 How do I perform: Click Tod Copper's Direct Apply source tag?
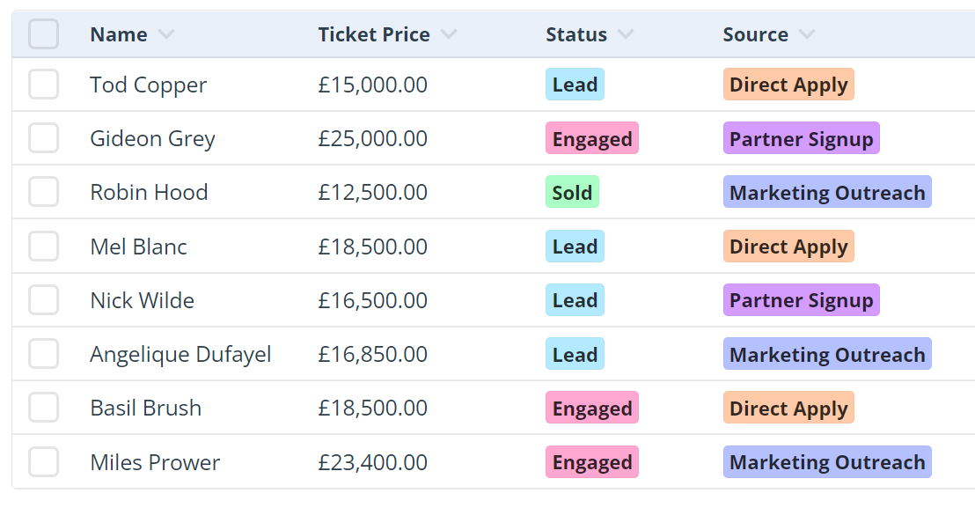point(788,85)
